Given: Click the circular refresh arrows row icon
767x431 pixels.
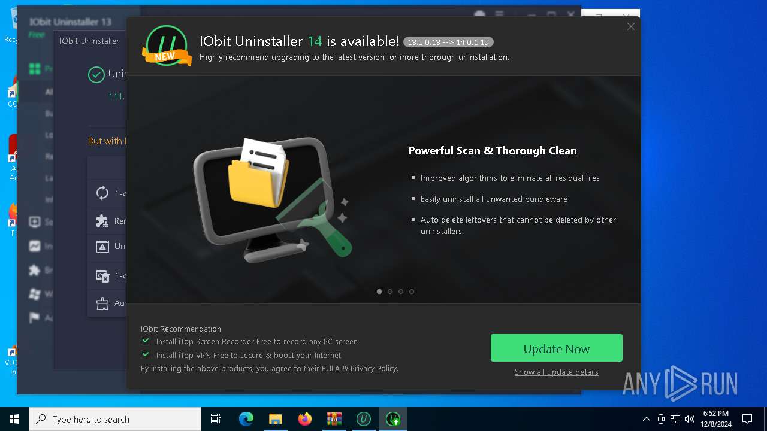Looking at the screenshot, I should tap(102, 193).
